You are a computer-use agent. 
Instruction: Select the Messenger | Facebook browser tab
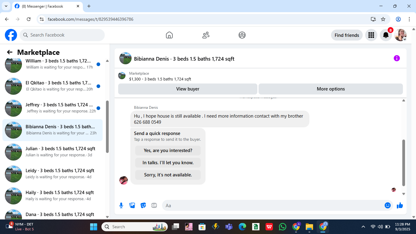47,6
